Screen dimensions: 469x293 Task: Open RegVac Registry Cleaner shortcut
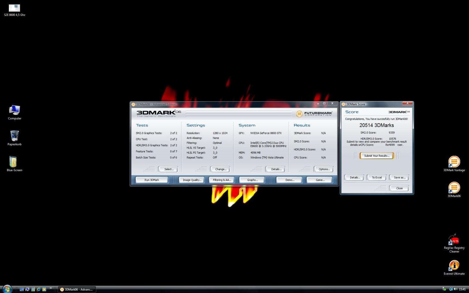point(454,243)
